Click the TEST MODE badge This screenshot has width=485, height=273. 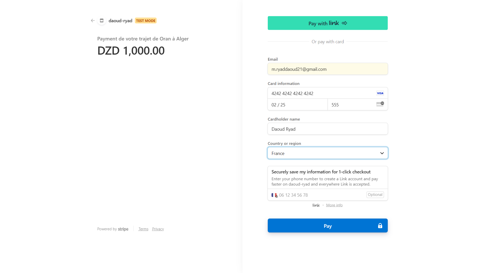pyautogui.click(x=145, y=20)
